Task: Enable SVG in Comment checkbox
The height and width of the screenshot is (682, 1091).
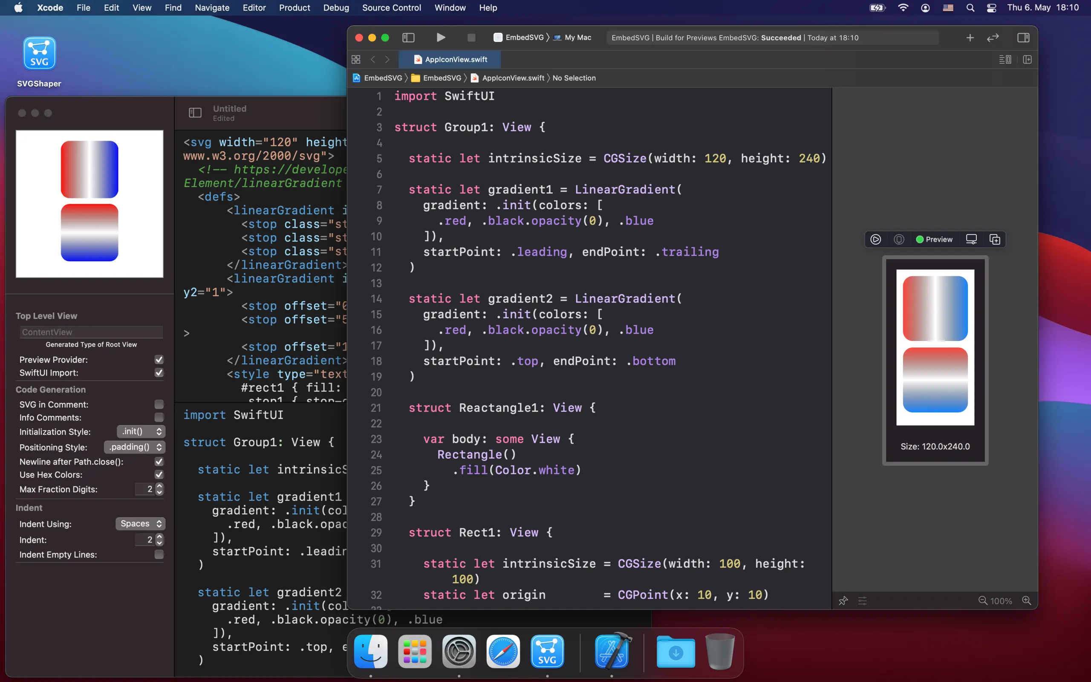Action: (159, 404)
